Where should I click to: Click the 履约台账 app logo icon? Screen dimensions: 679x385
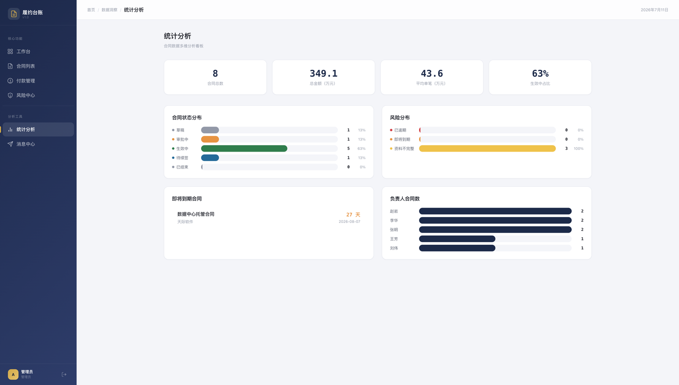pos(14,14)
